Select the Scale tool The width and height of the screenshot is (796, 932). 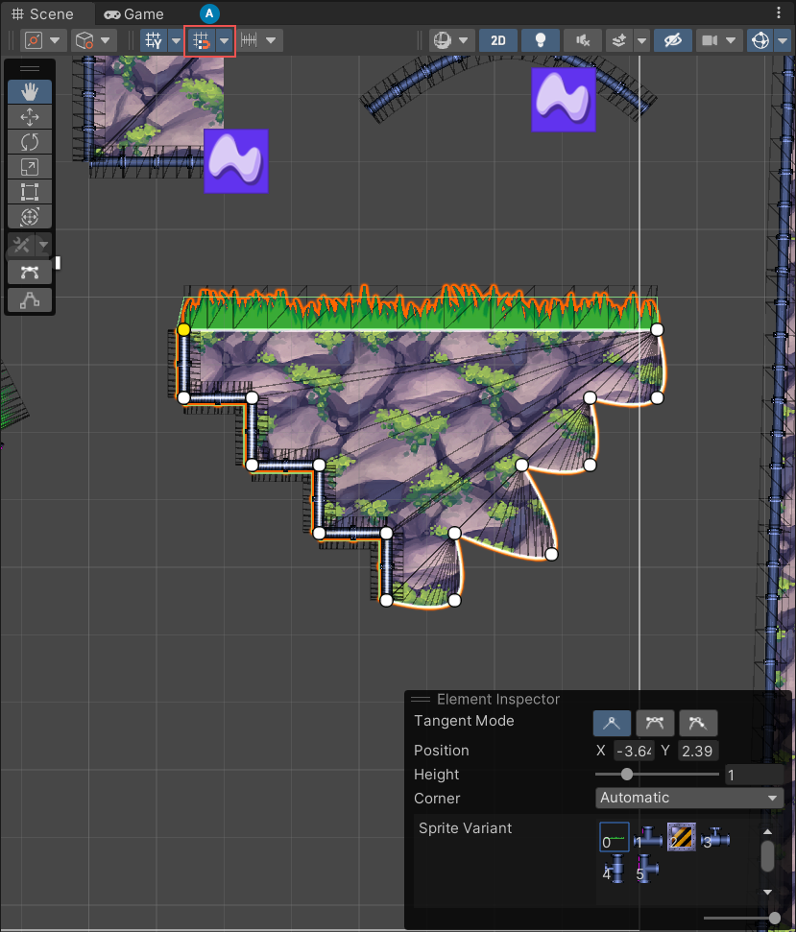tap(29, 166)
